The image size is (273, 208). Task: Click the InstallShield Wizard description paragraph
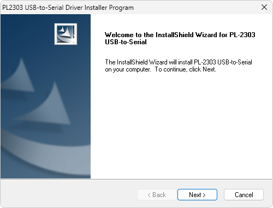click(179, 66)
